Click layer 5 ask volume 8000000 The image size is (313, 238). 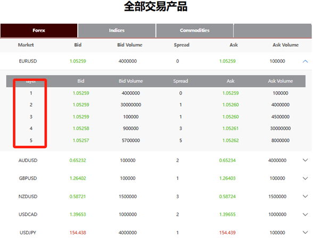pyautogui.click(x=281, y=140)
